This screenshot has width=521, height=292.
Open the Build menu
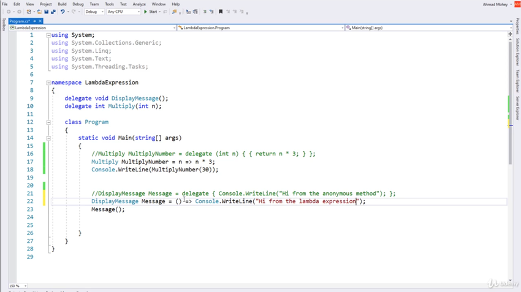click(x=62, y=4)
